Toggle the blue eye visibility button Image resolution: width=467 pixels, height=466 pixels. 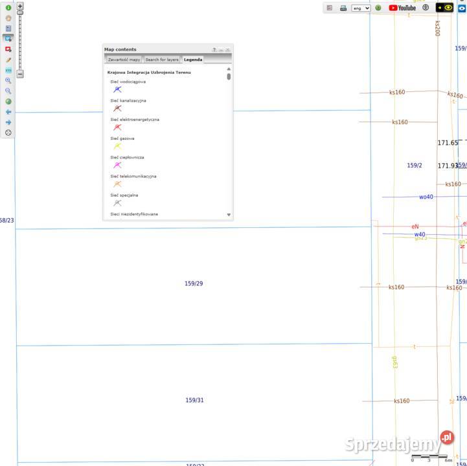point(462,8)
